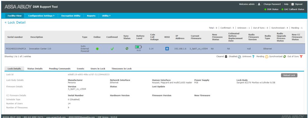Click the Unknown question mark legend icon
The width and height of the screenshot is (308, 118).
coord(253,57)
